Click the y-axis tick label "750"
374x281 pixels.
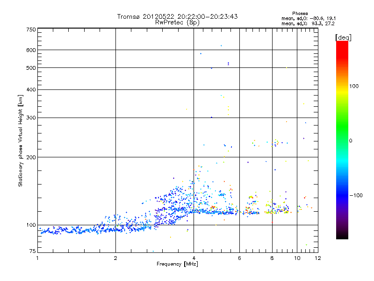pos(31,30)
